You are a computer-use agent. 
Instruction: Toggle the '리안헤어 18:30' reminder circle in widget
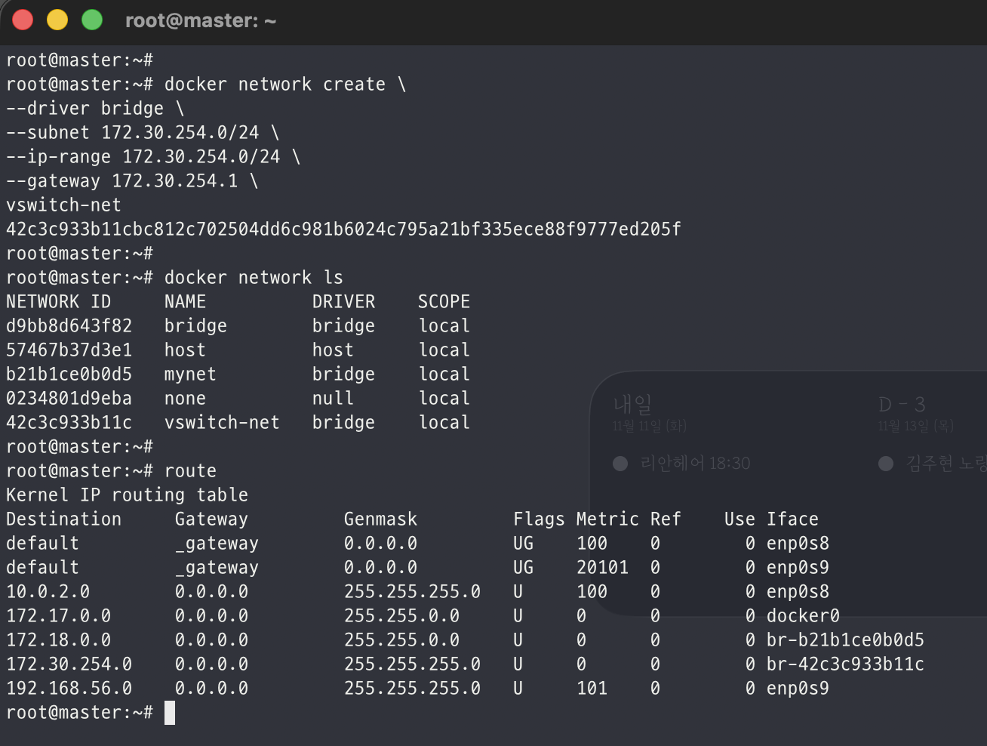[x=620, y=464]
